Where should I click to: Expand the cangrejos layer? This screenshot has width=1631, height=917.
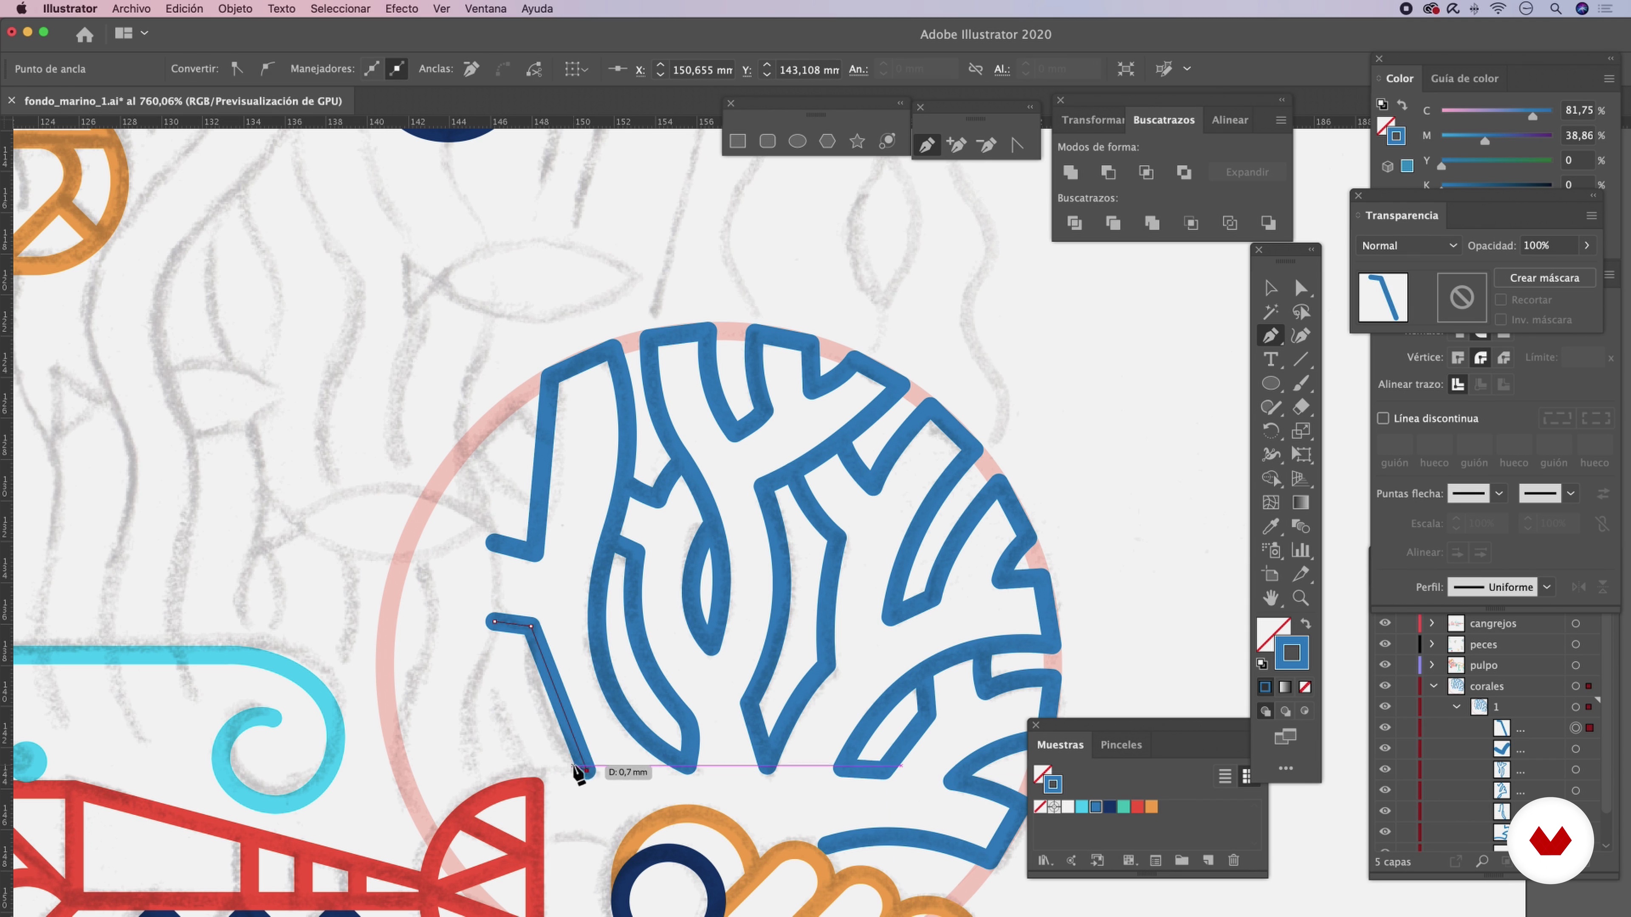tap(1431, 623)
